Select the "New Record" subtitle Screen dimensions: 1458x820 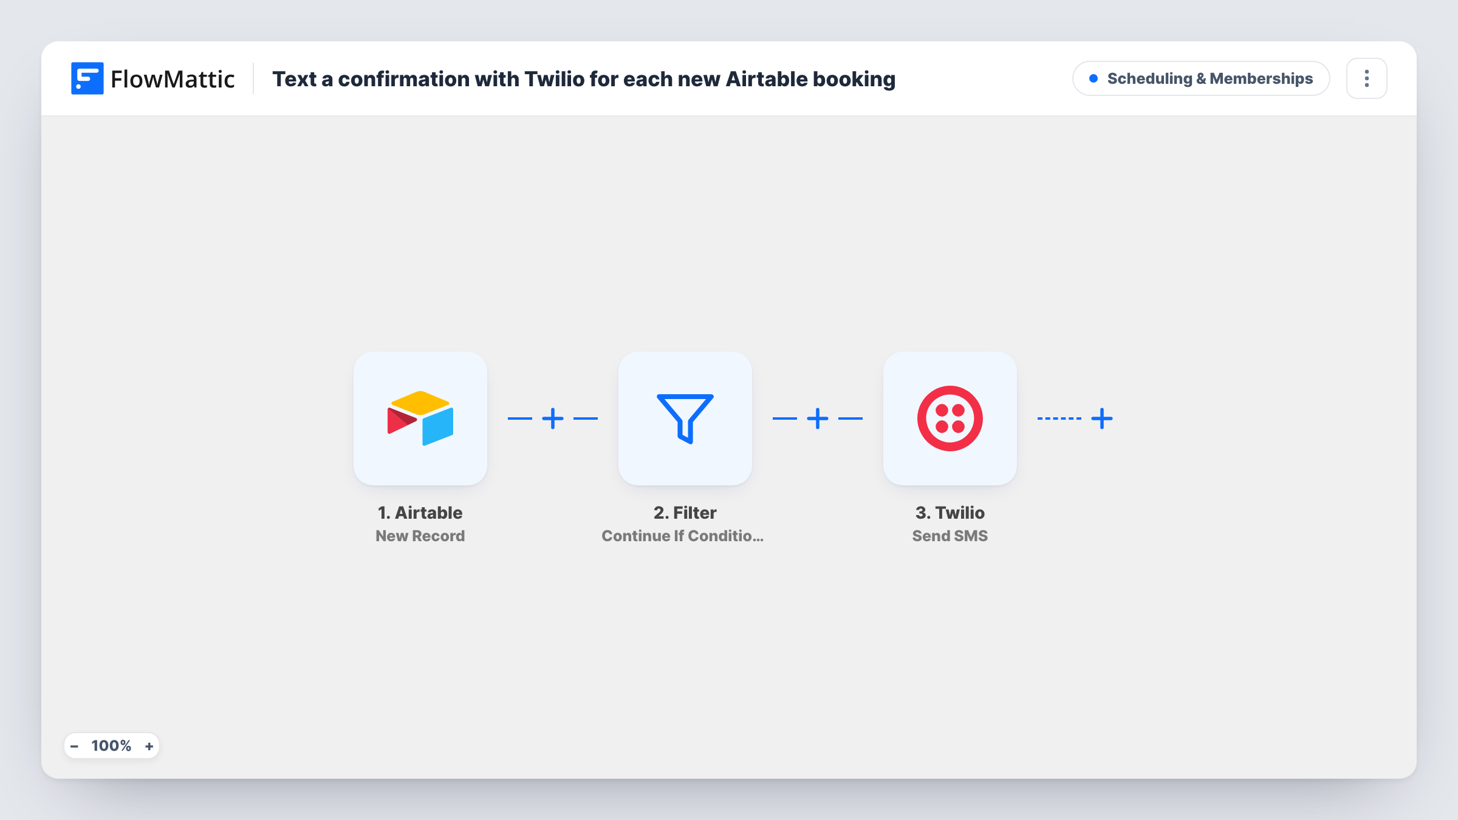pos(420,536)
